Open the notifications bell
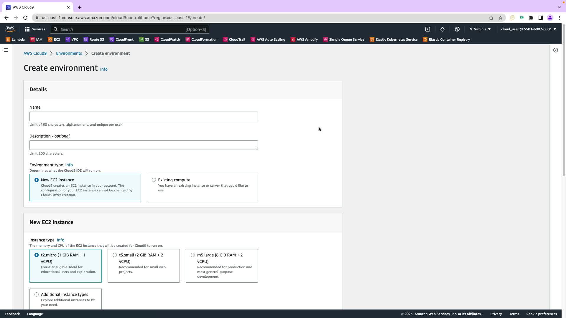This screenshot has height=318, width=566. tap(442, 29)
